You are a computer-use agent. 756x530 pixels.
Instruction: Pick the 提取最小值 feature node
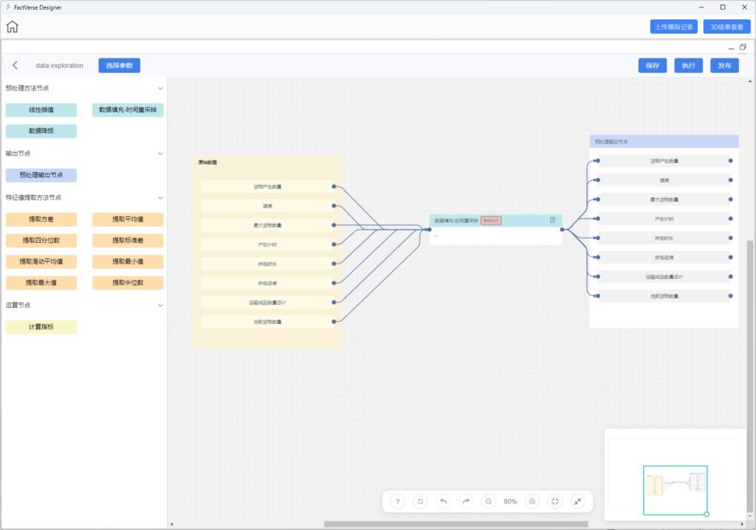128,261
